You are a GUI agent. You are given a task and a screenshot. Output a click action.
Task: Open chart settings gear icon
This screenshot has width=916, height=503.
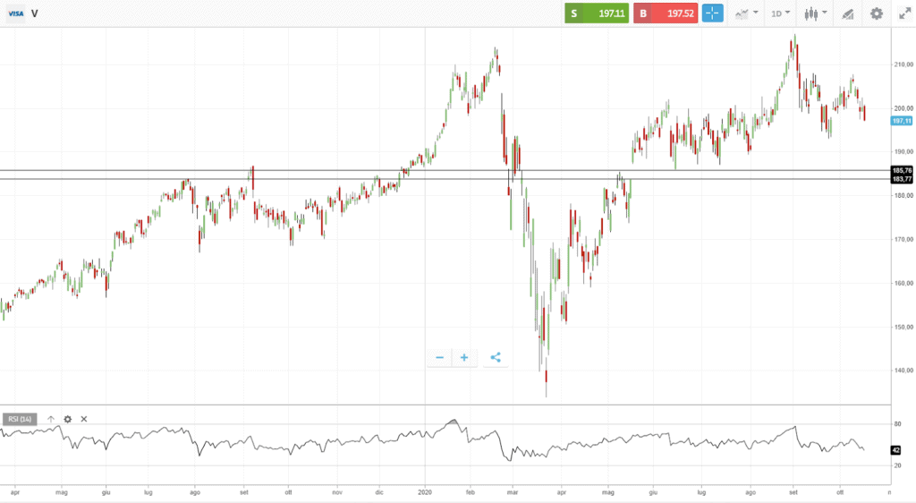pos(877,13)
